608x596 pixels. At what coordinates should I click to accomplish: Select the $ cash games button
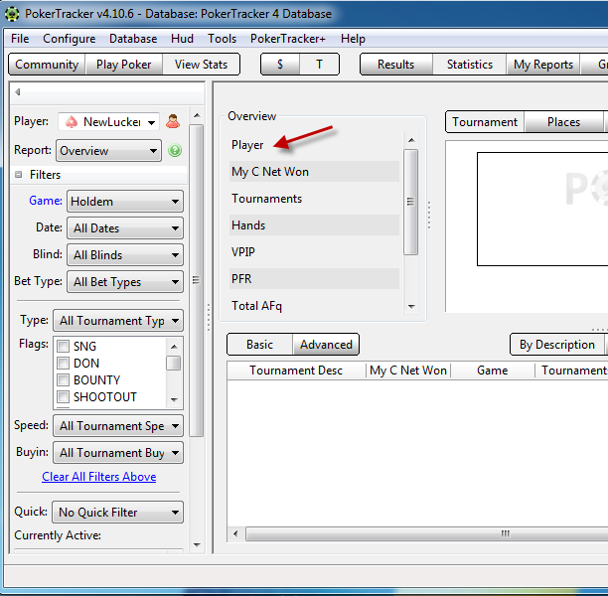tap(280, 65)
